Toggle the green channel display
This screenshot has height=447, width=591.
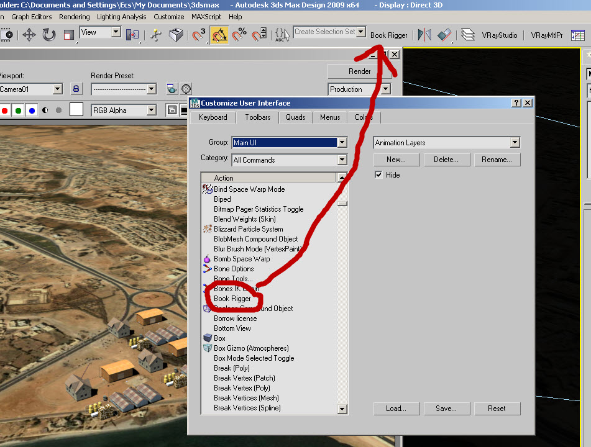coord(18,111)
